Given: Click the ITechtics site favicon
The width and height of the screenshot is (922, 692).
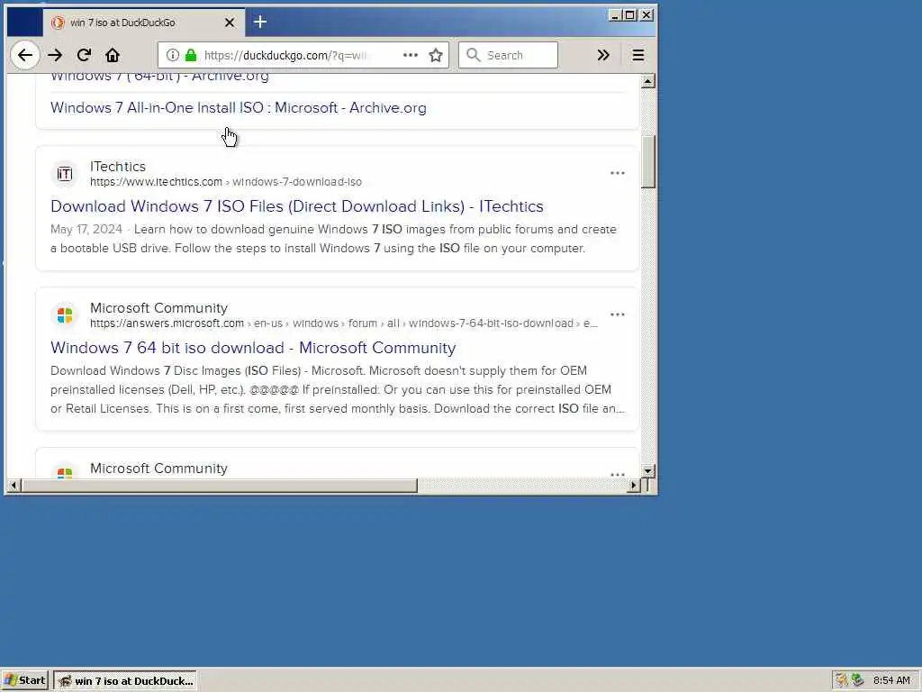Looking at the screenshot, I should coord(65,174).
